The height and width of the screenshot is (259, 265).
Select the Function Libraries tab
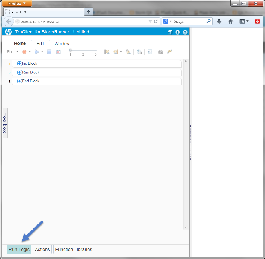[74, 250]
